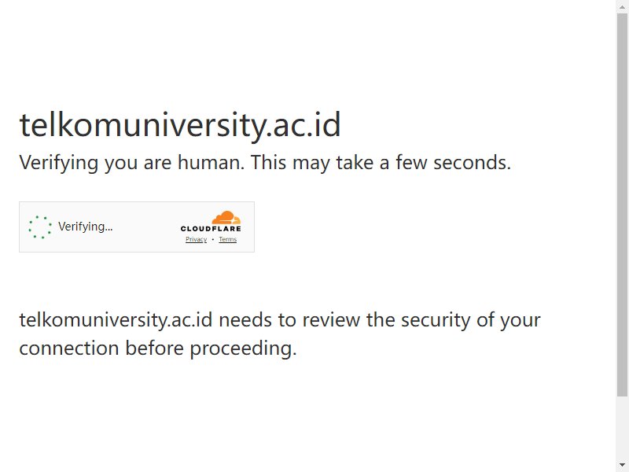Click the dot separator between Privacy and Terms
This screenshot has height=472, width=629.
click(212, 240)
